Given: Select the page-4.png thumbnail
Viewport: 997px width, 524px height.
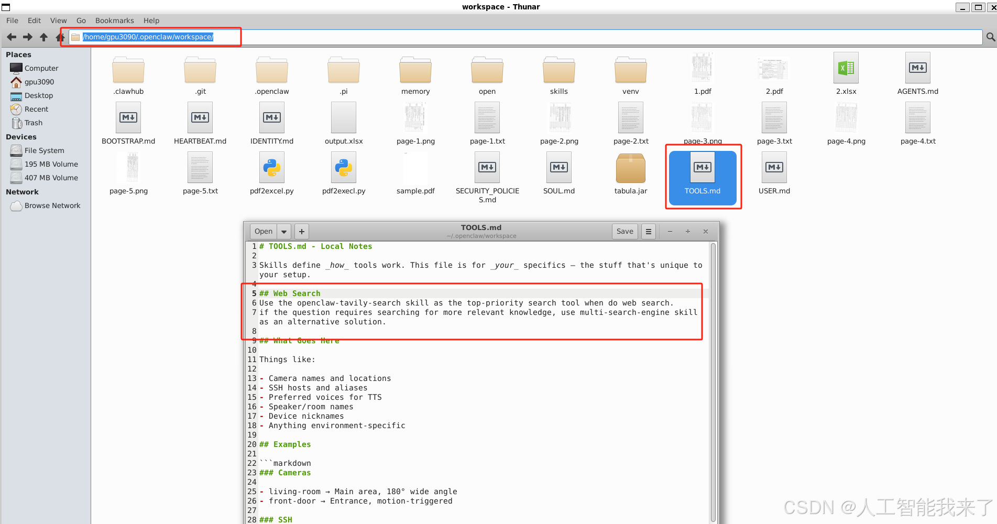Looking at the screenshot, I should click(x=846, y=117).
